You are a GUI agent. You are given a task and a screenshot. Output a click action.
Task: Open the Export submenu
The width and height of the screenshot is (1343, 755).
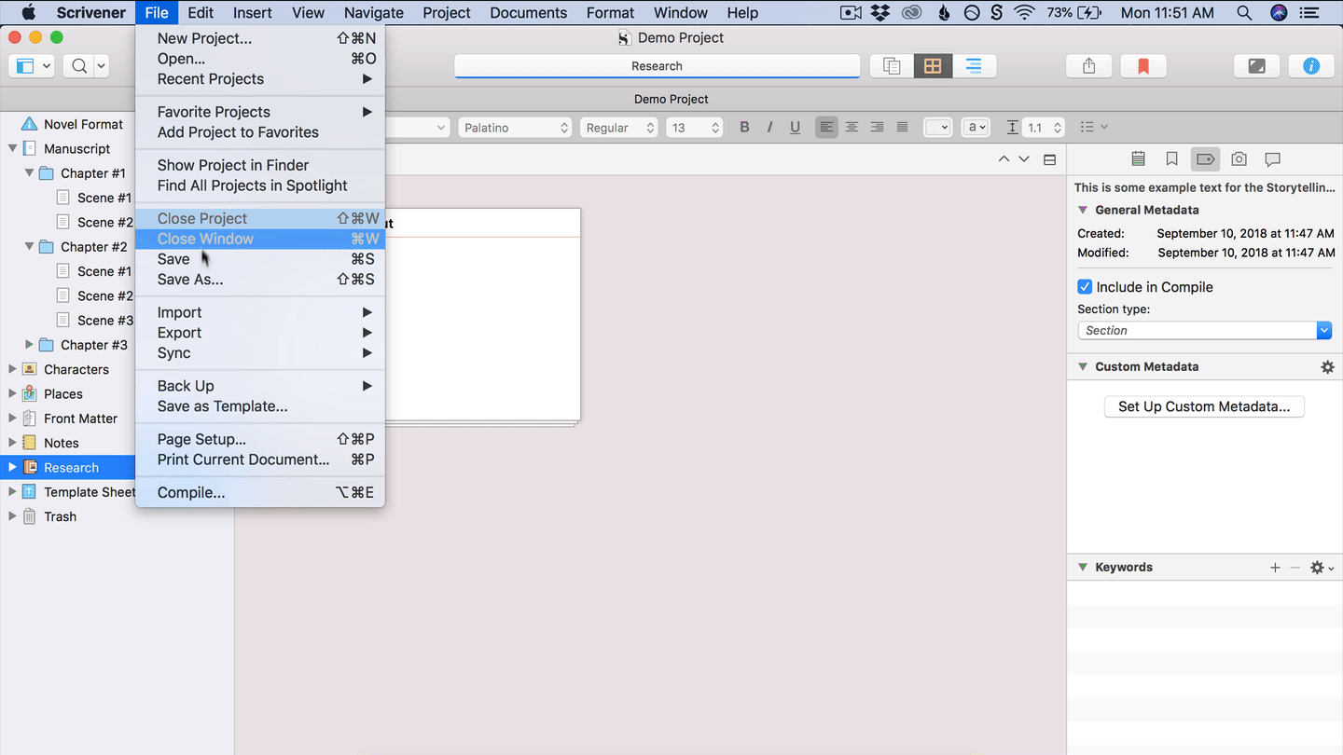[x=260, y=333]
